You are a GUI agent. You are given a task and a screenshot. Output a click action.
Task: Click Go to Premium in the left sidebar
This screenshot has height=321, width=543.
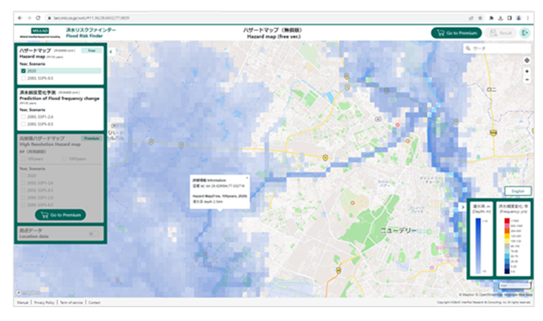(61, 215)
